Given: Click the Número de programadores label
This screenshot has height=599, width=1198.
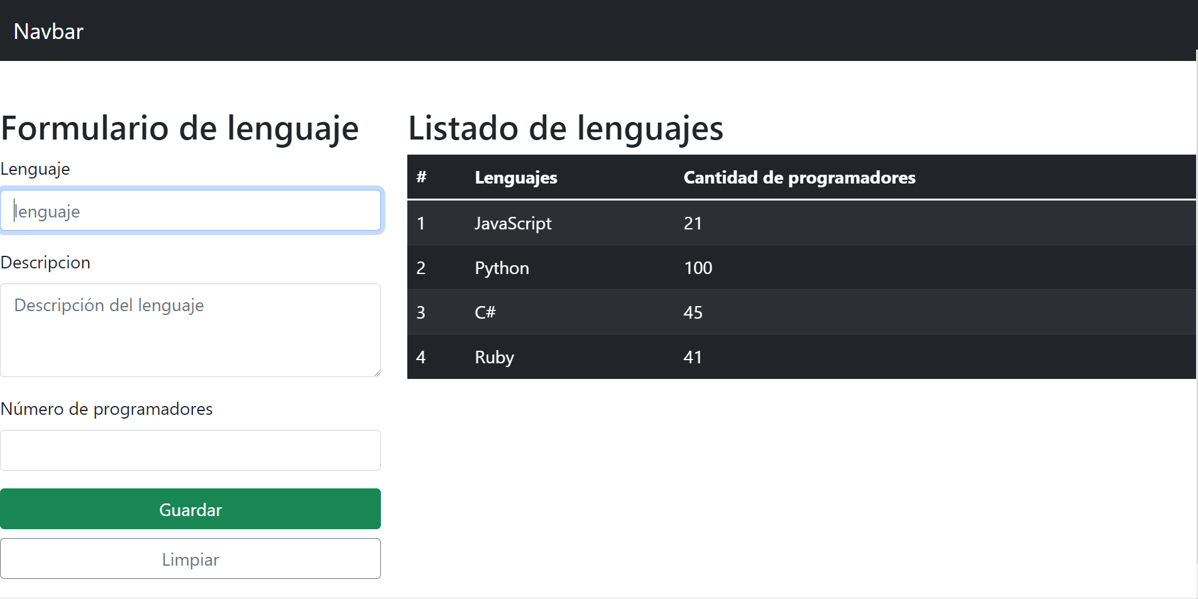Looking at the screenshot, I should click(106, 409).
